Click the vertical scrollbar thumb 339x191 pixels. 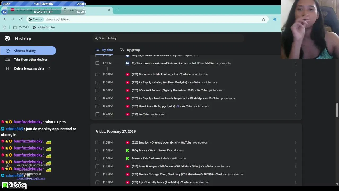[337, 110]
